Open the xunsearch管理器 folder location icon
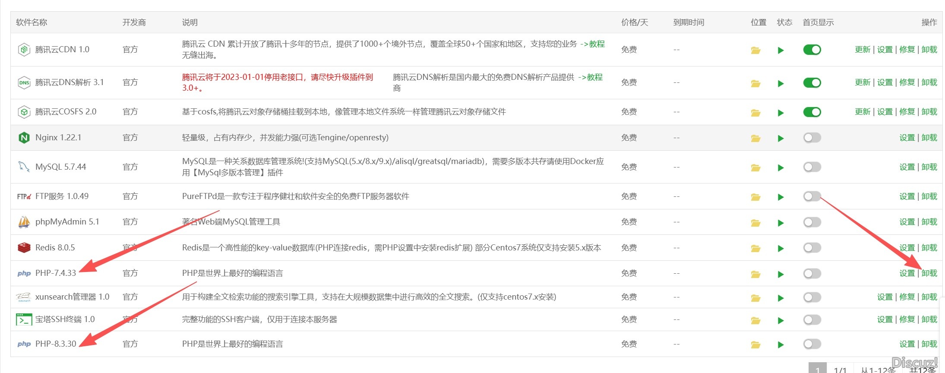Screen dimensions: 945x373 click(x=755, y=298)
